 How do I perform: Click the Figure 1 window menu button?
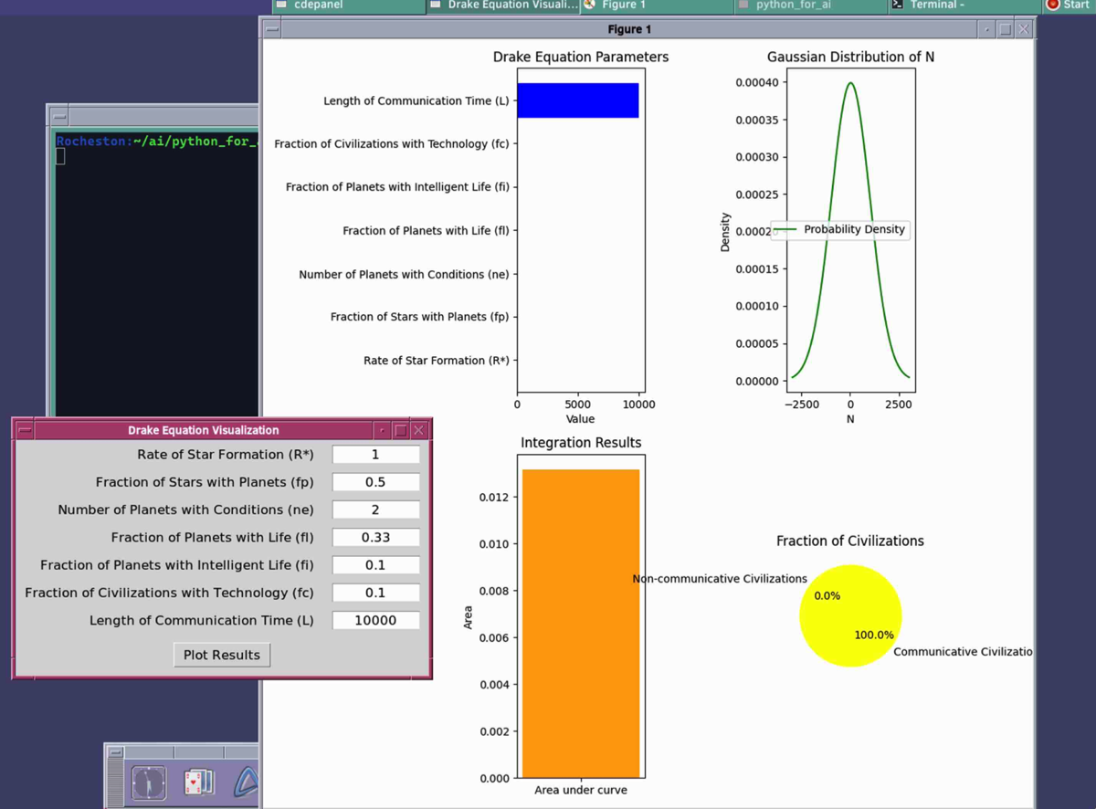[x=272, y=29]
